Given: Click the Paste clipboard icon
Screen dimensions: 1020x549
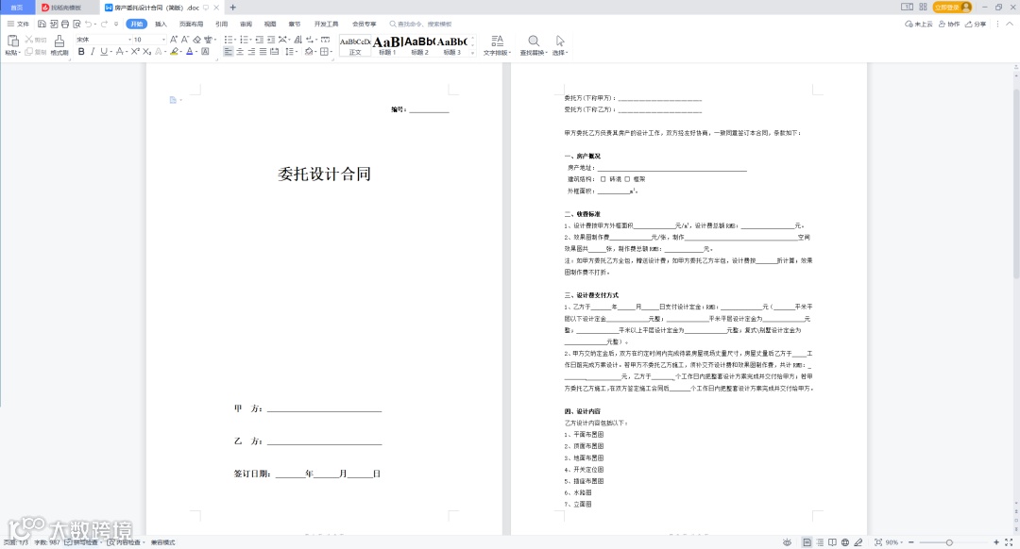Looking at the screenshot, I should [12, 42].
